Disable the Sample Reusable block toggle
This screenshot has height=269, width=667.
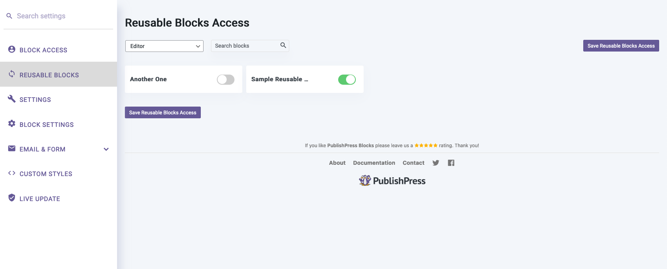(x=347, y=79)
